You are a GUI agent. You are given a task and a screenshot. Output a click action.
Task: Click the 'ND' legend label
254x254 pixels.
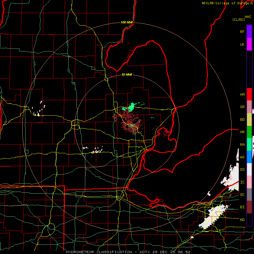coord(242,220)
